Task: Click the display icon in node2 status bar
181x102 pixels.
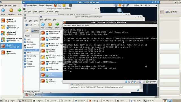Action: pyautogui.click(x=140, y=82)
